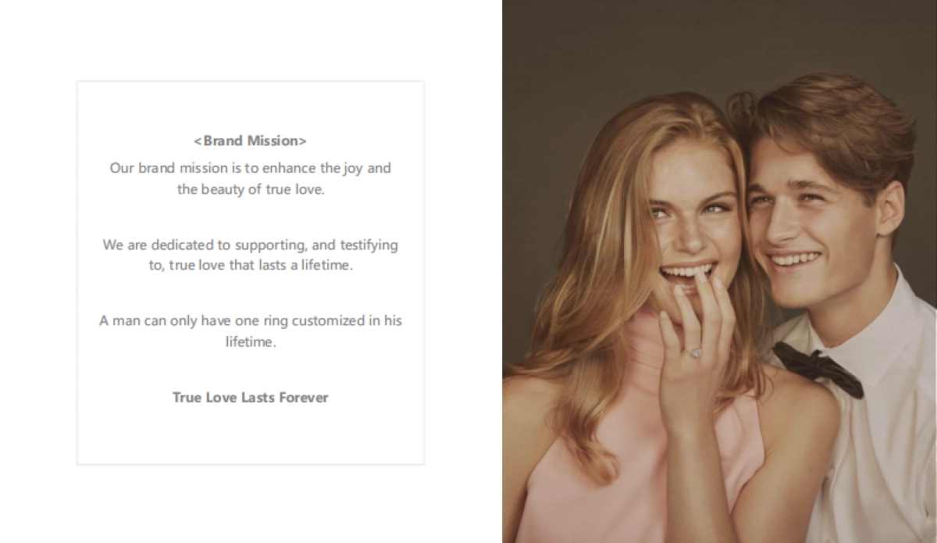Click the bold "True Love Lasts Forever" tagline
Viewport: 937px width, 543px height.
click(x=250, y=397)
